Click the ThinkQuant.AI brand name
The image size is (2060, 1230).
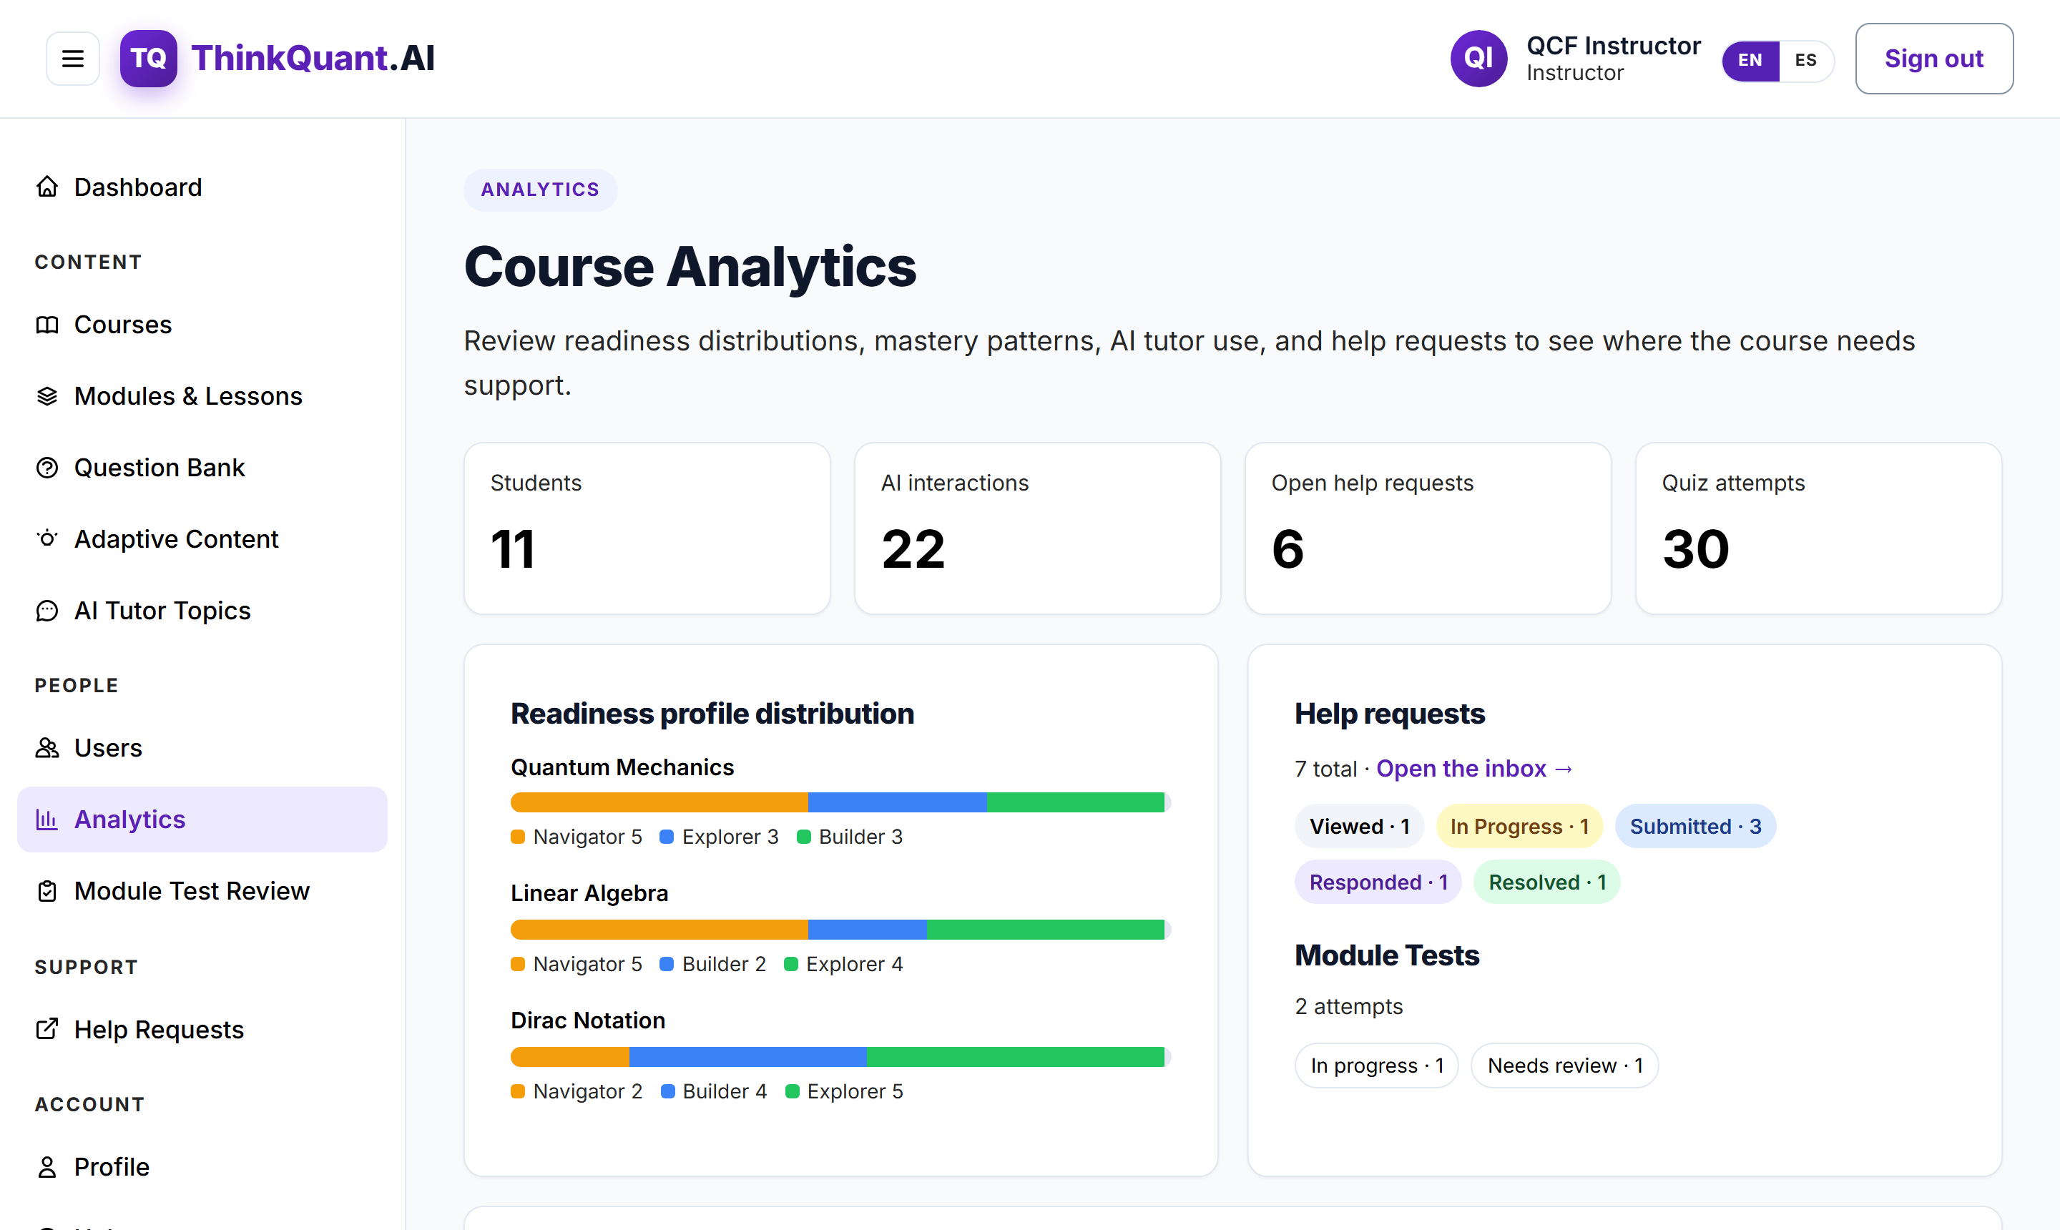(x=313, y=59)
